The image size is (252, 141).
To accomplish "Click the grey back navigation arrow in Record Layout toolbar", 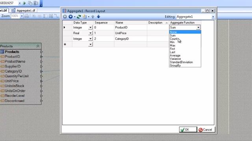I will [x=65, y=16].
